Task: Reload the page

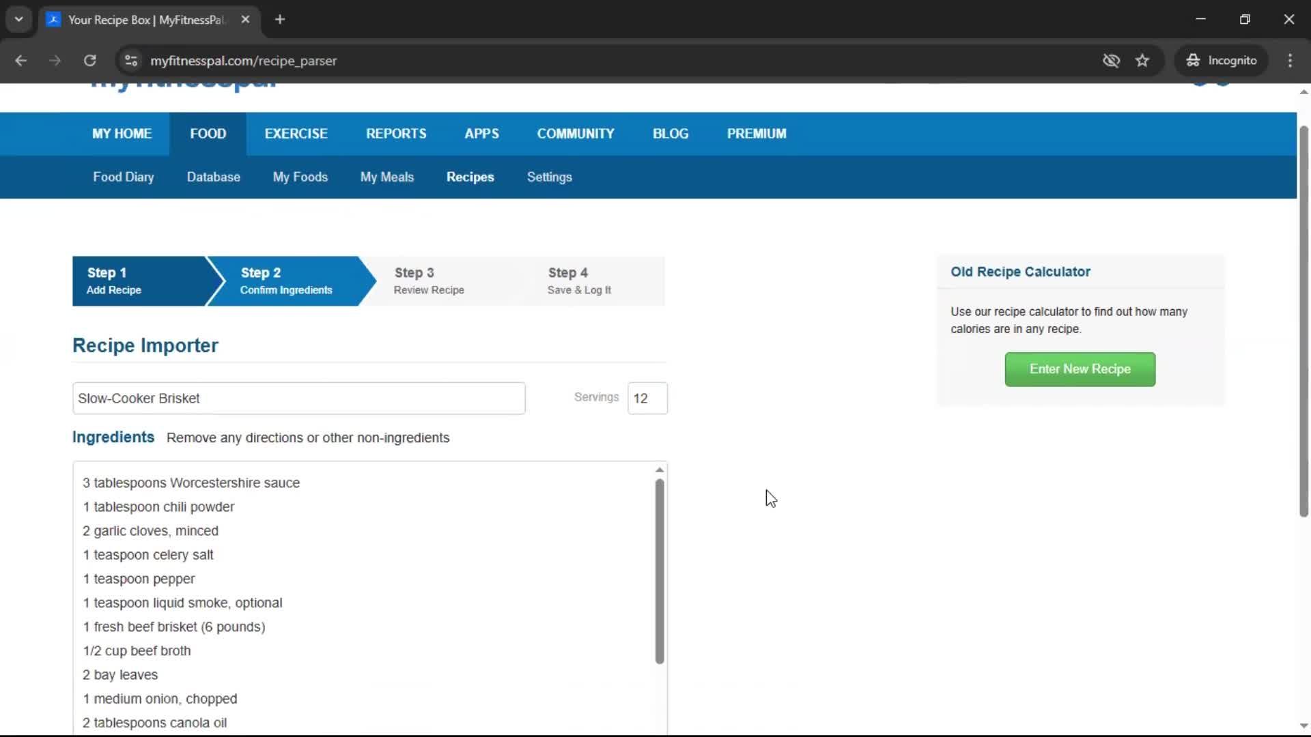Action: pyautogui.click(x=89, y=61)
